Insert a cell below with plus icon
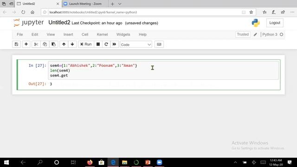Screen dimensions: 297x167 click(x=26, y=45)
